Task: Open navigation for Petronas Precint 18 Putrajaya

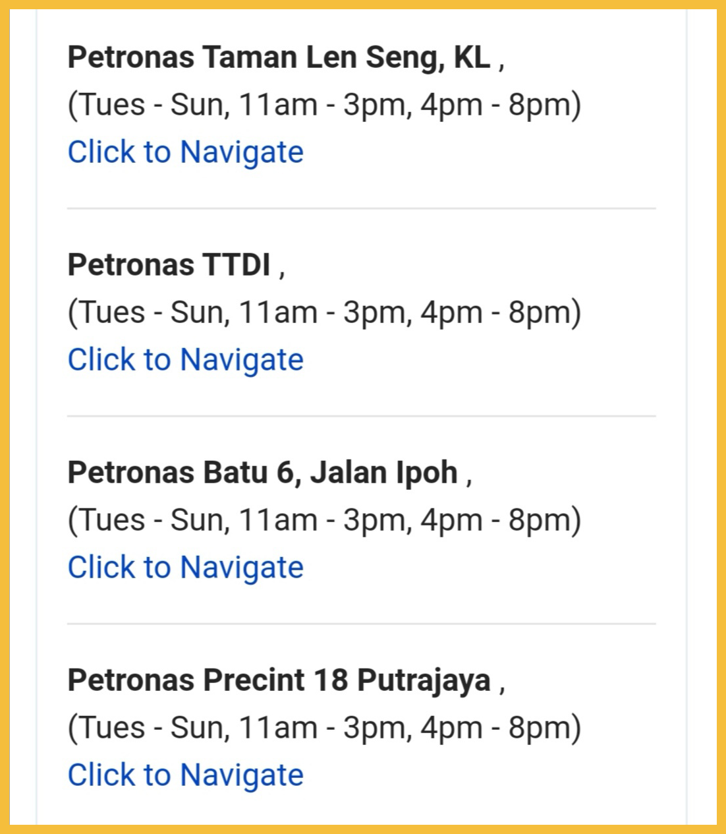Action: point(185,775)
